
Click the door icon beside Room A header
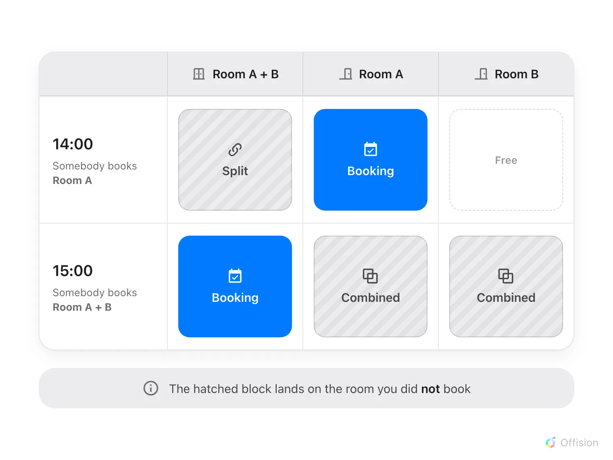pyautogui.click(x=346, y=74)
